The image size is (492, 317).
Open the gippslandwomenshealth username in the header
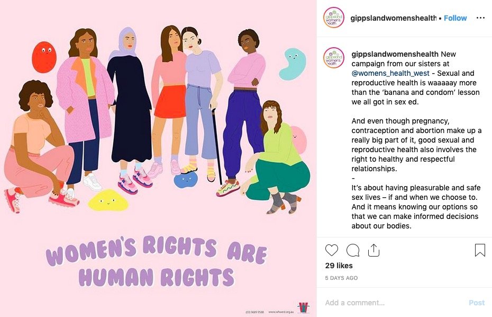tap(393, 18)
